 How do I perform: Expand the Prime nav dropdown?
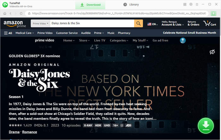(x=99, y=33)
